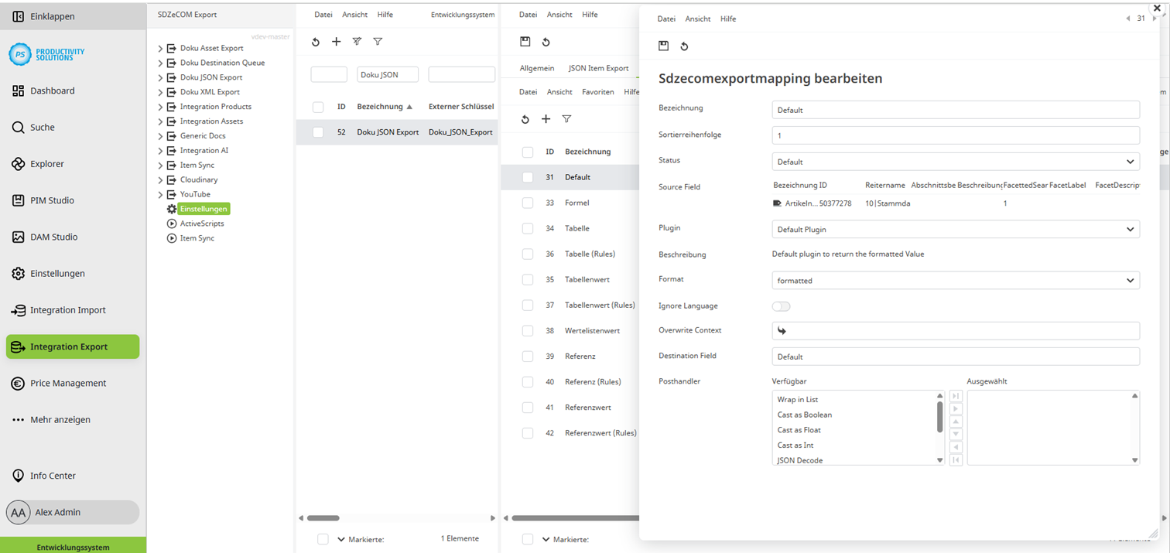
Task: Select Einstellungen under YouTube in the tree
Action: click(x=203, y=208)
